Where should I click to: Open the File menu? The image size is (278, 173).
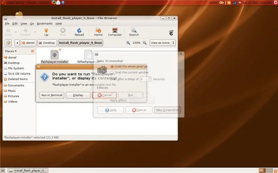click(x=7, y=24)
